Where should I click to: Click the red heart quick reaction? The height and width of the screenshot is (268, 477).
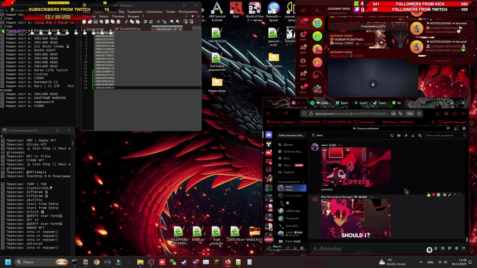click(x=433, y=195)
